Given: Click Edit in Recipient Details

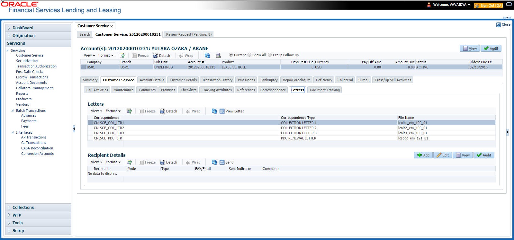Looking at the screenshot, I should [443, 155].
